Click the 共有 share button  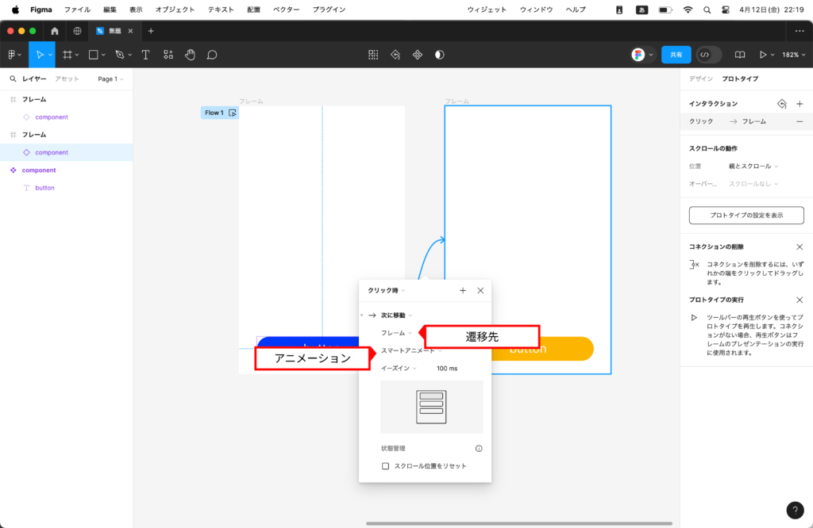point(676,55)
